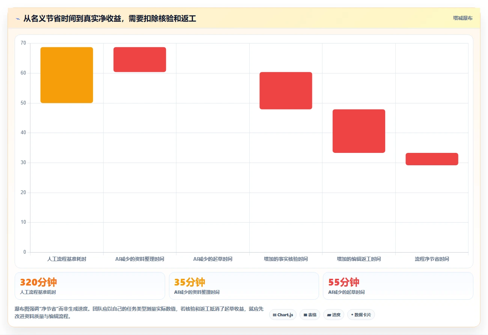
Task: Click the orange 人工流程基准耗时 bar
Action: tap(67, 75)
